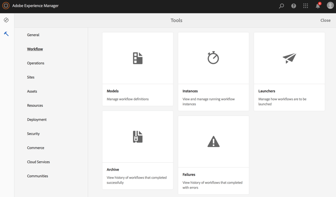Close the Tools panel
The height and width of the screenshot is (197, 336).
click(325, 20)
